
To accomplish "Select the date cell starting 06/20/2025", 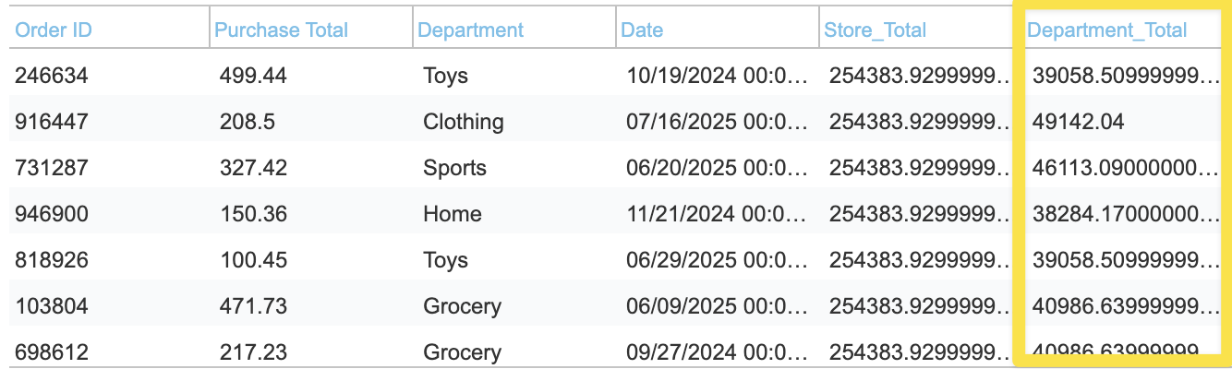I will coord(719,168).
